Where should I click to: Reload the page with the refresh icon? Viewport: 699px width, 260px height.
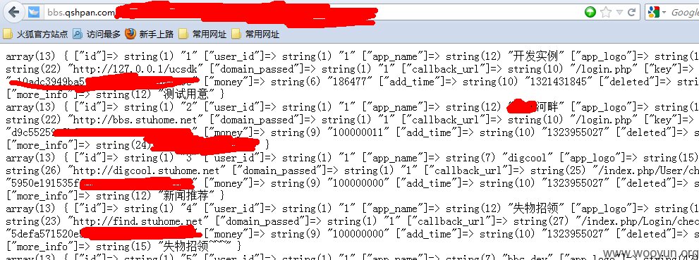click(x=631, y=13)
